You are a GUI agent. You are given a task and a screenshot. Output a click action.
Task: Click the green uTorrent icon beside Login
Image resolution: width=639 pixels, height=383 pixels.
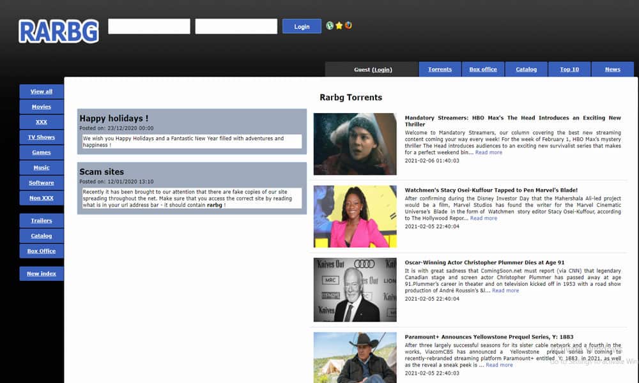[x=330, y=26]
